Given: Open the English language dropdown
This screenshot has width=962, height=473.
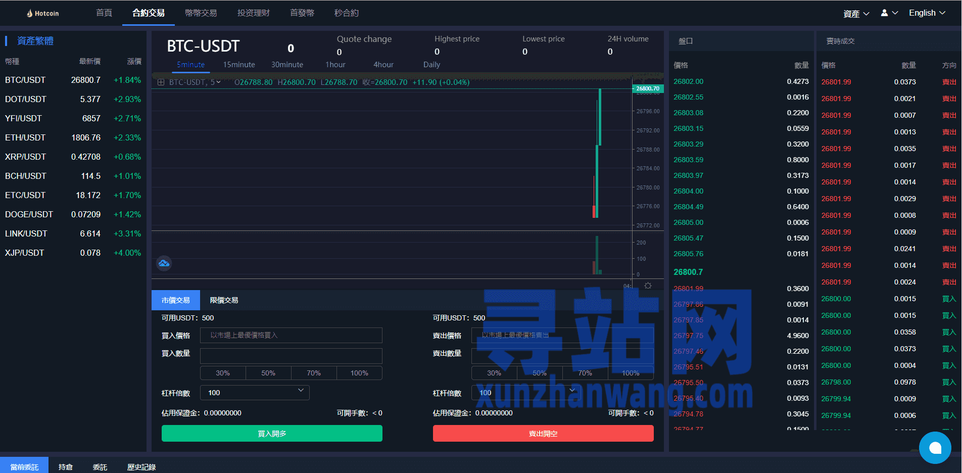Looking at the screenshot, I should 927,13.
